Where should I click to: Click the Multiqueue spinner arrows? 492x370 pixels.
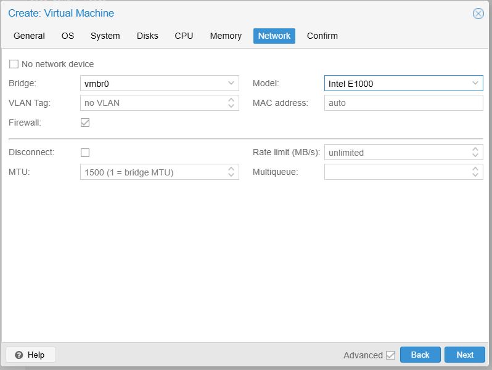click(475, 172)
